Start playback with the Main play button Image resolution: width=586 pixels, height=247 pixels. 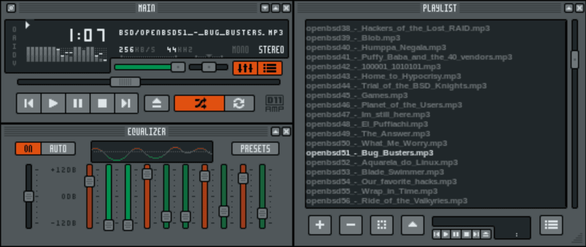tap(53, 103)
